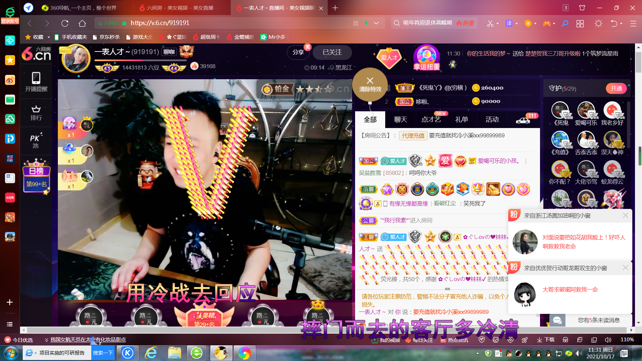Open the game controller icon in toolbar
Viewport: 642px width, 361px height.
point(547,23)
